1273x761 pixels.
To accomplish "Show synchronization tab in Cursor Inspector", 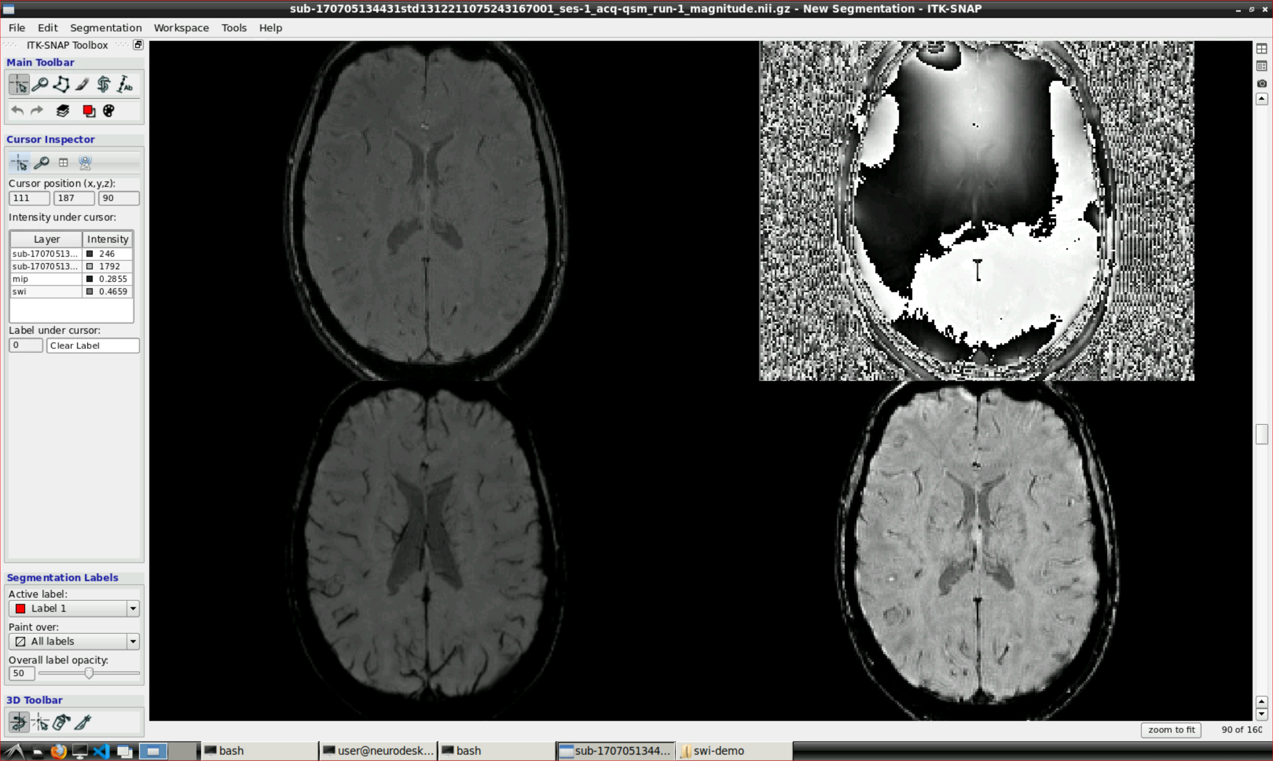I will tap(85, 163).
